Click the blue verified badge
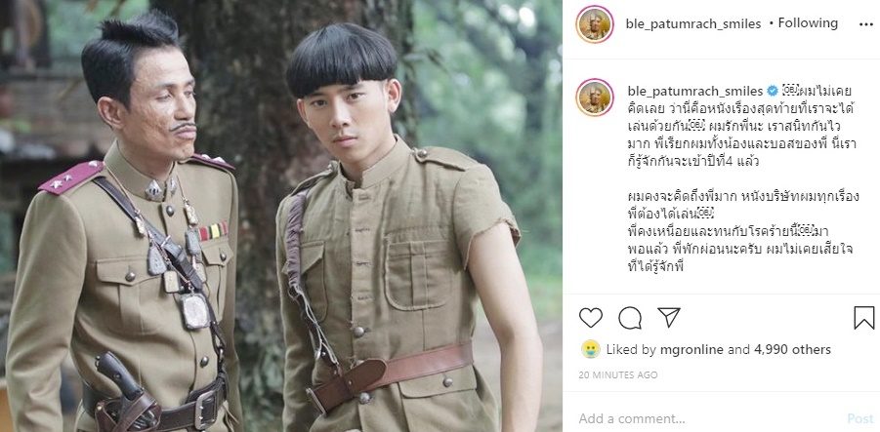Viewport: 880px width, 432px height. (773, 91)
